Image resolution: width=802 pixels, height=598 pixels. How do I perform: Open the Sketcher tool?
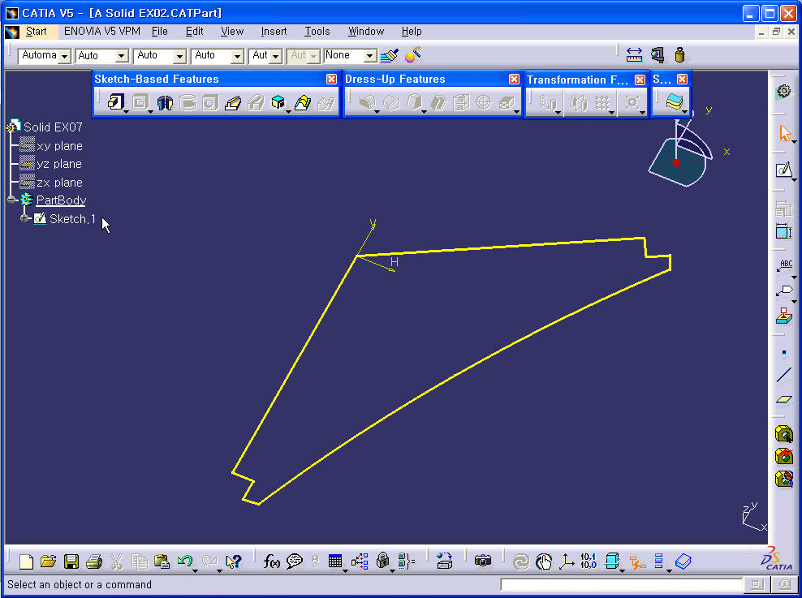pos(783,170)
